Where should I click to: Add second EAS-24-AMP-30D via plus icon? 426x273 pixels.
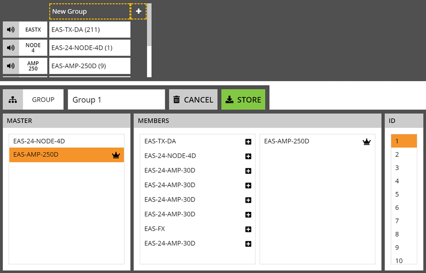tap(248, 186)
